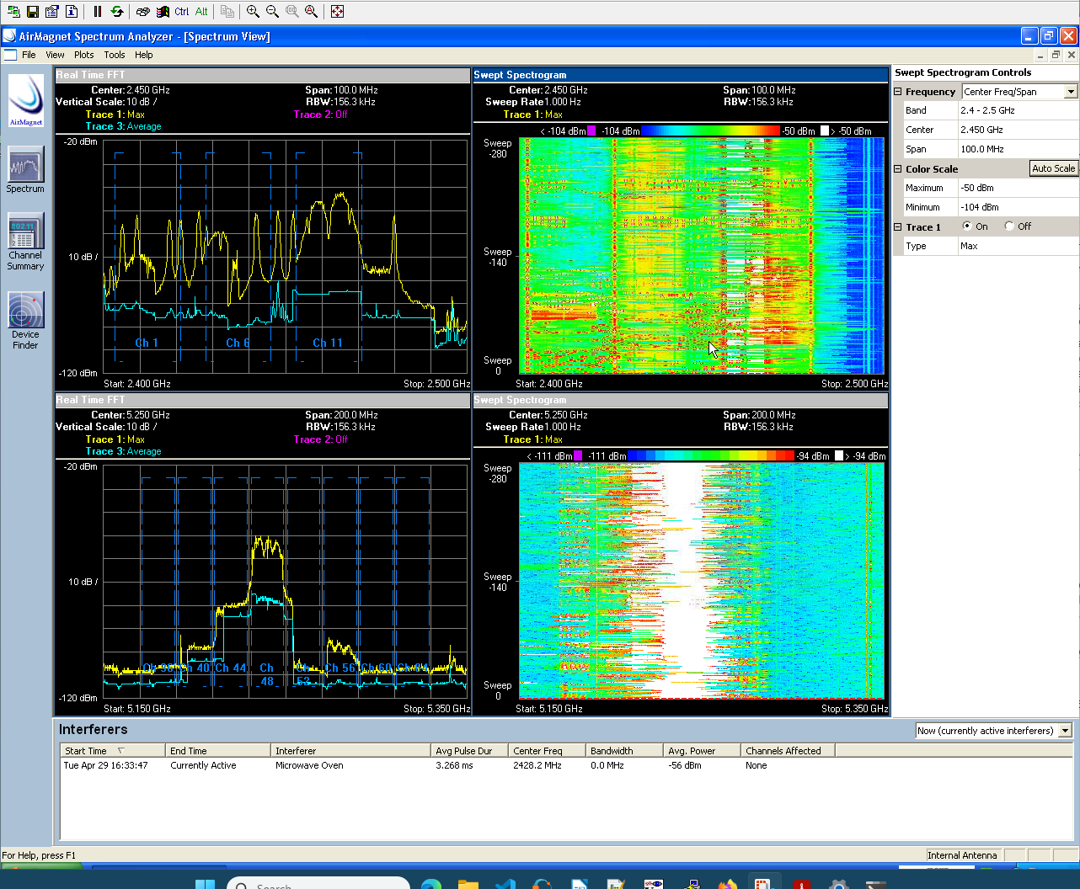Click the Windows Start key icon
This screenshot has height=889, width=1080.
pos(163,12)
